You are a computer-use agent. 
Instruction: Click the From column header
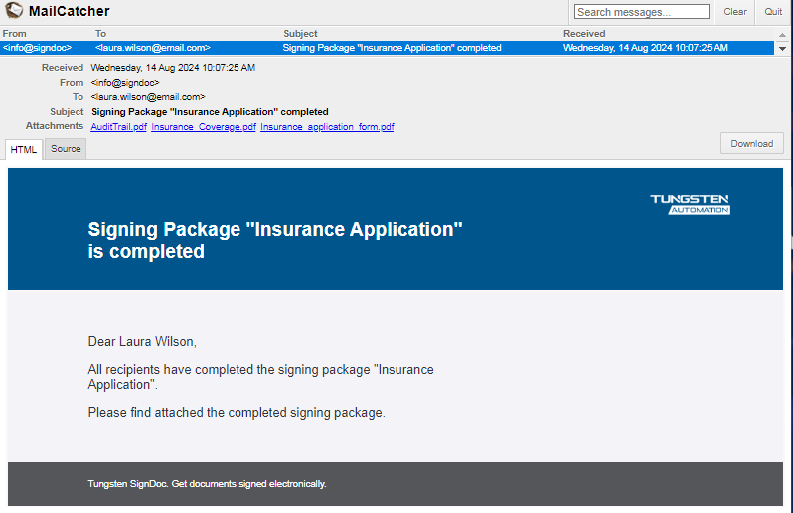[15, 34]
